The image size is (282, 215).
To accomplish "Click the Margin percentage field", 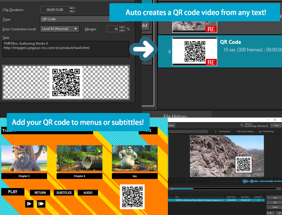I will tap(113, 29).
